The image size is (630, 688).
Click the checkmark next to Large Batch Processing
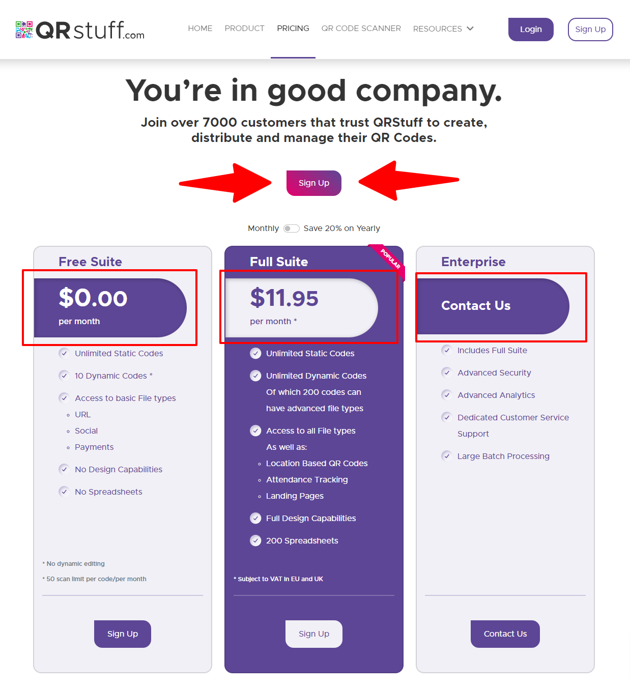(x=446, y=456)
